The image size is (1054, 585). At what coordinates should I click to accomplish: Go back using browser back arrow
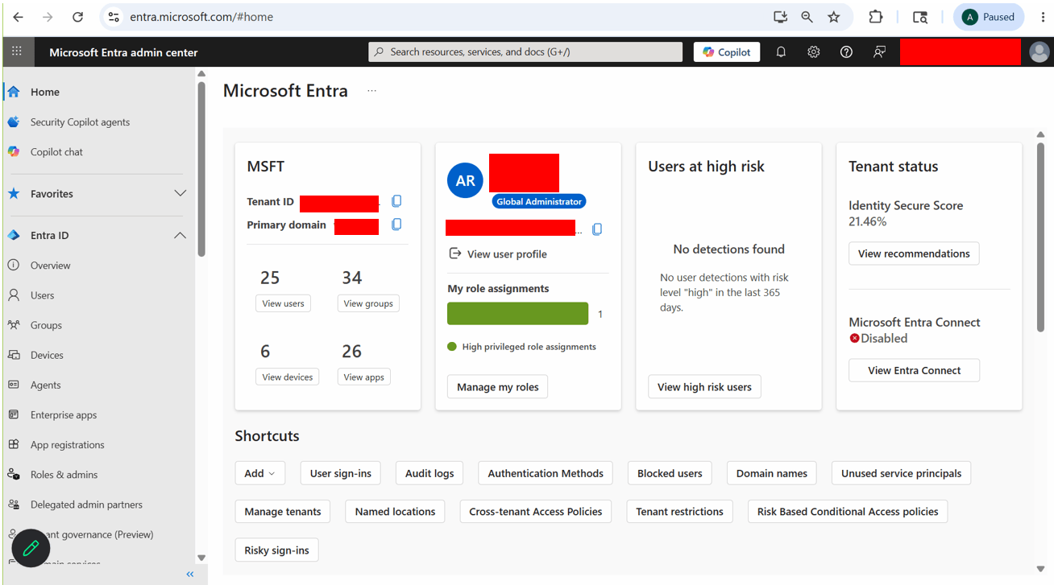coord(18,17)
